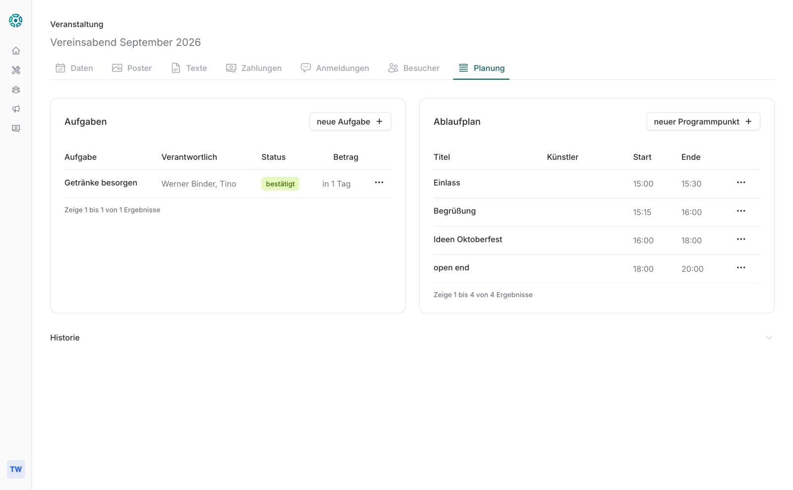
Task: Open the home icon in the sidebar
Action: tap(16, 51)
